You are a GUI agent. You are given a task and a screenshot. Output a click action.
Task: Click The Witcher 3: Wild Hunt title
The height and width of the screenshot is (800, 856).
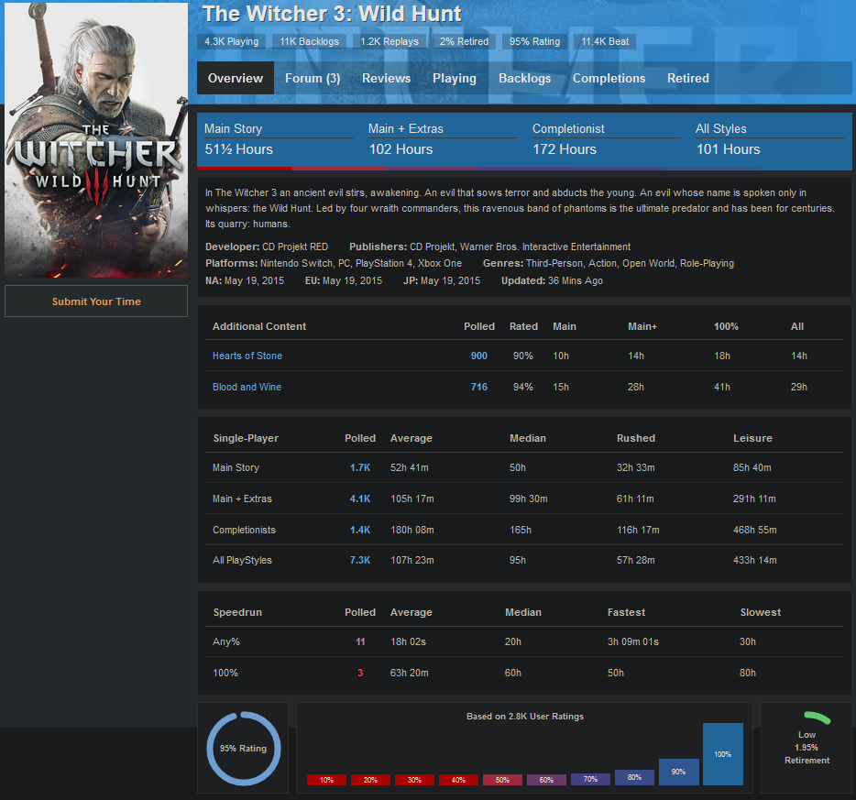click(332, 14)
